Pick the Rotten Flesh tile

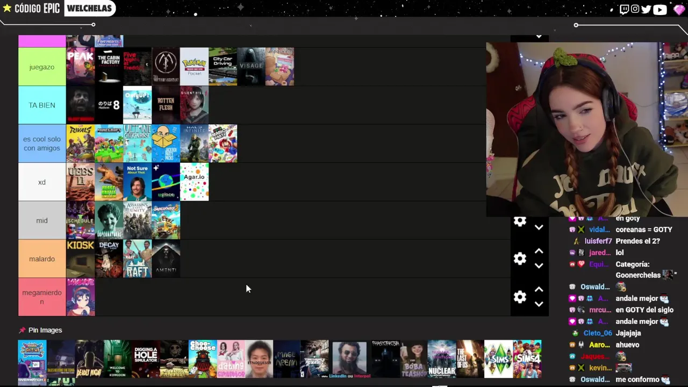(166, 105)
